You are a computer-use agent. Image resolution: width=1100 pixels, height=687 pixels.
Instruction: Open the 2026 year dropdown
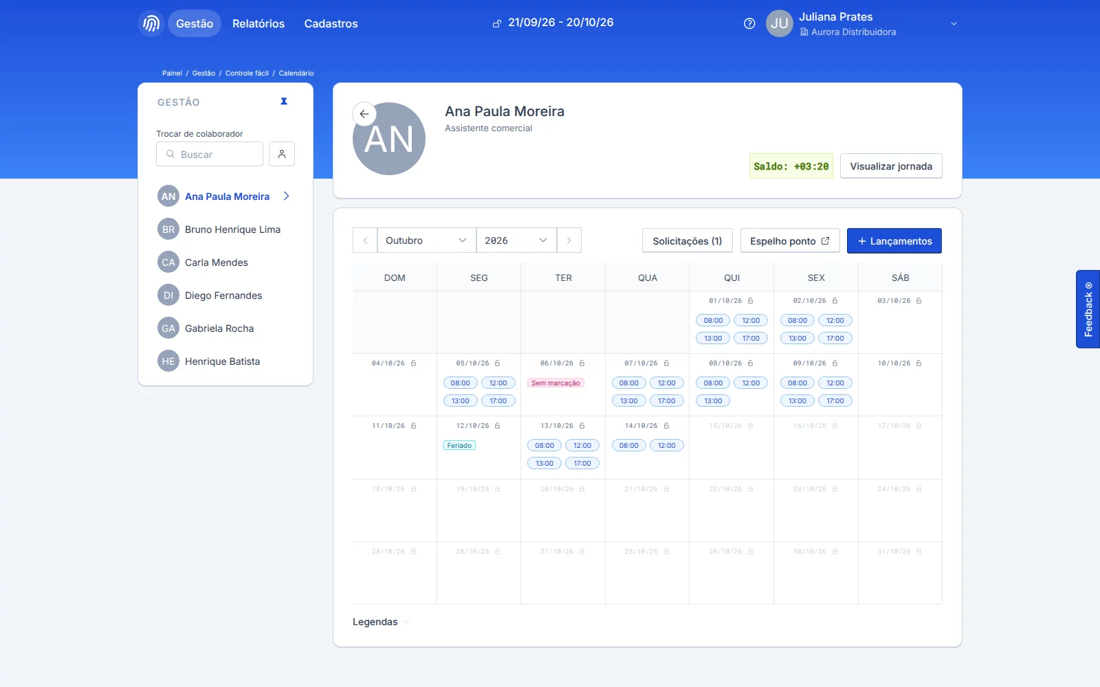click(x=516, y=240)
